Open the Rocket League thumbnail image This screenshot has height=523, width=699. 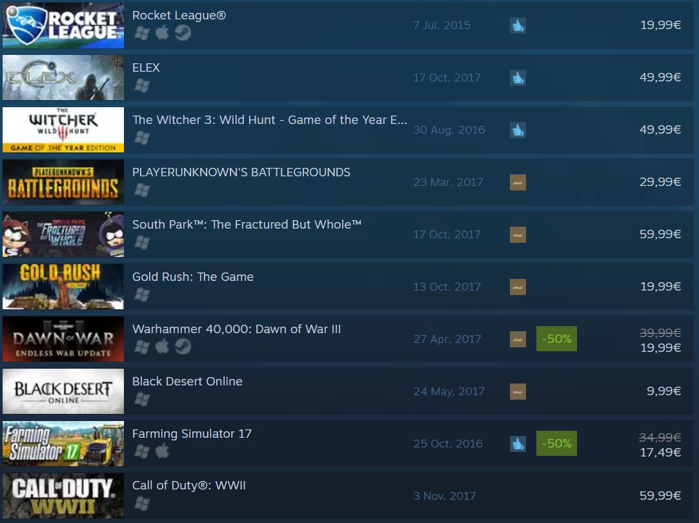pyautogui.click(x=63, y=25)
